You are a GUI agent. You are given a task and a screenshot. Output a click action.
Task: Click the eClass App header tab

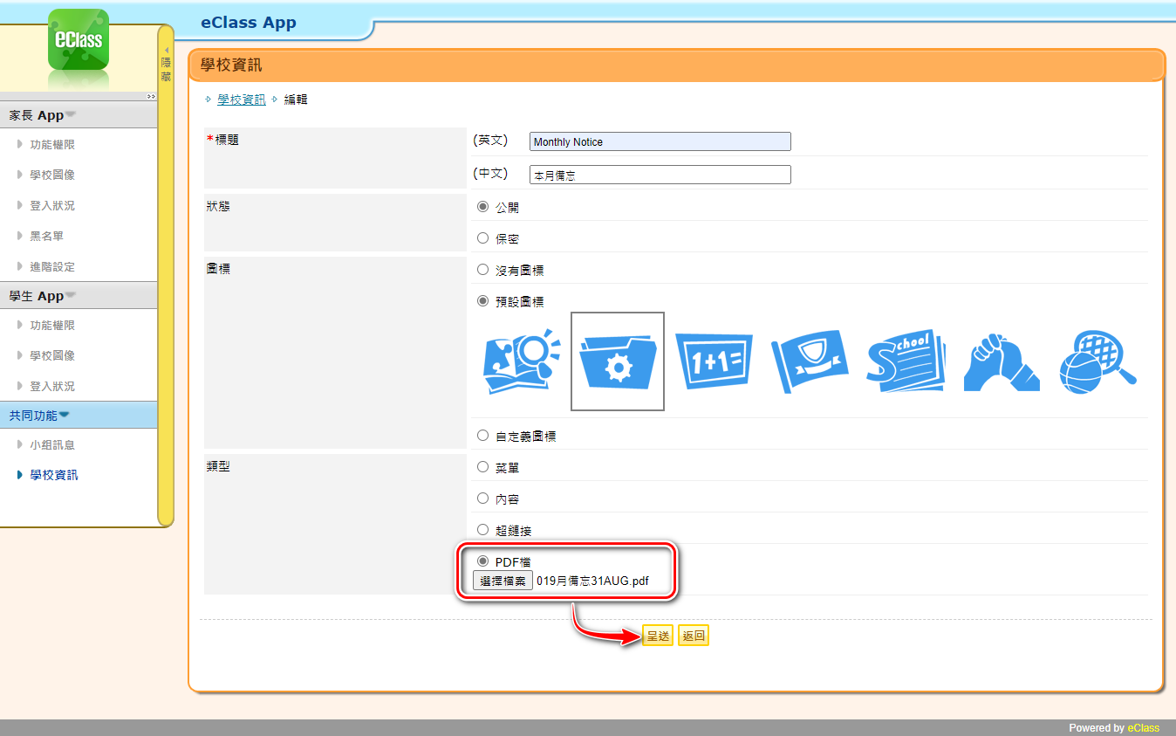(x=249, y=23)
